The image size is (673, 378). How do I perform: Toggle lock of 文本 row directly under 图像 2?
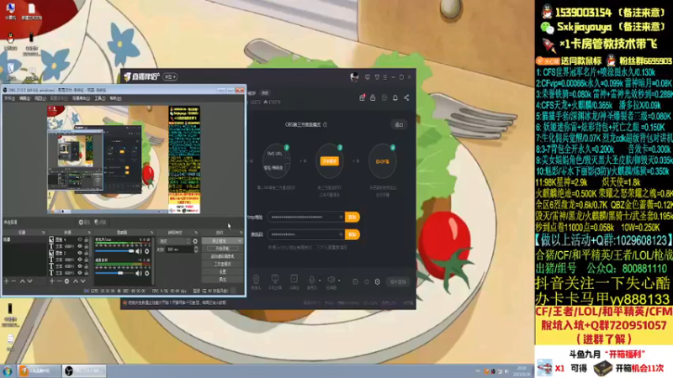[87, 260]
